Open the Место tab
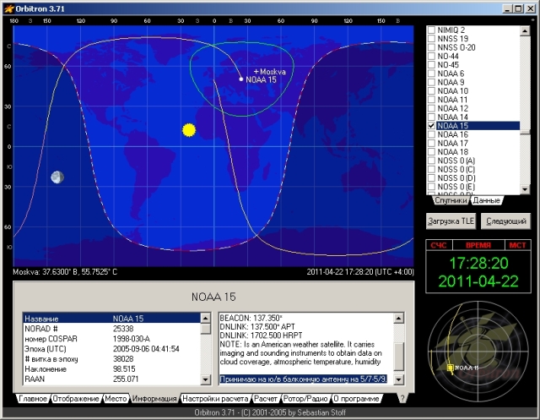 click(x=116, y=399)
